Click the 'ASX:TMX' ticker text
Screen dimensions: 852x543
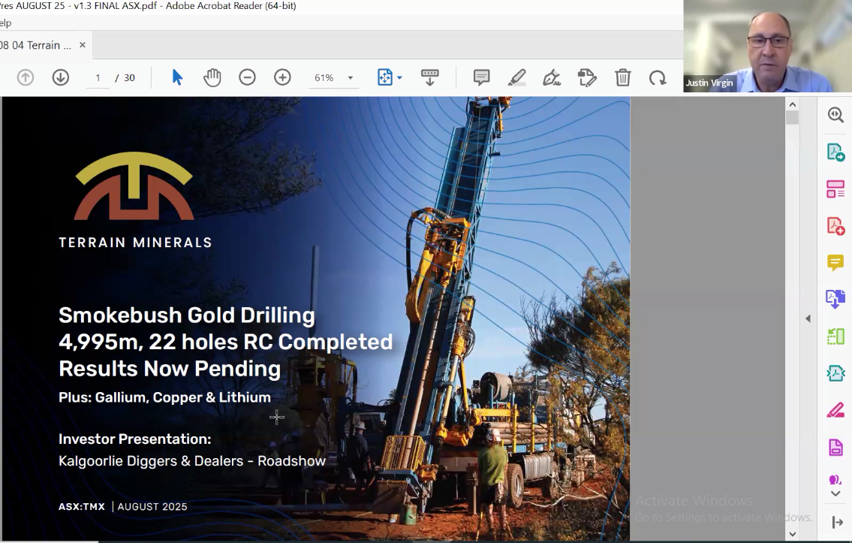pos(82,507)
